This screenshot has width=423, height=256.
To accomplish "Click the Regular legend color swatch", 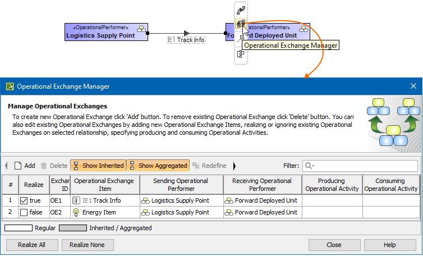I will coord(19,228).
